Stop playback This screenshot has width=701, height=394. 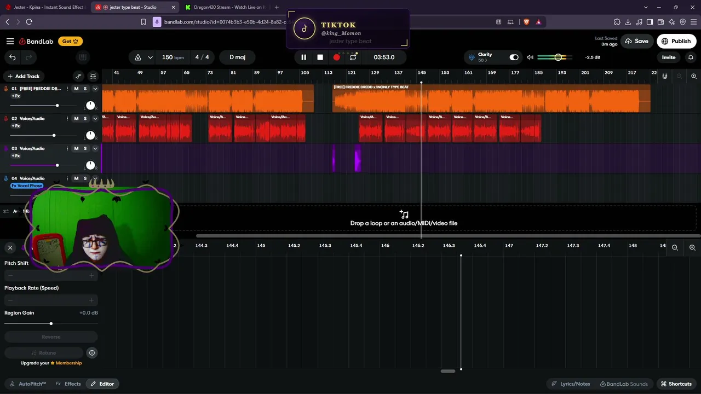pos(320,57)
